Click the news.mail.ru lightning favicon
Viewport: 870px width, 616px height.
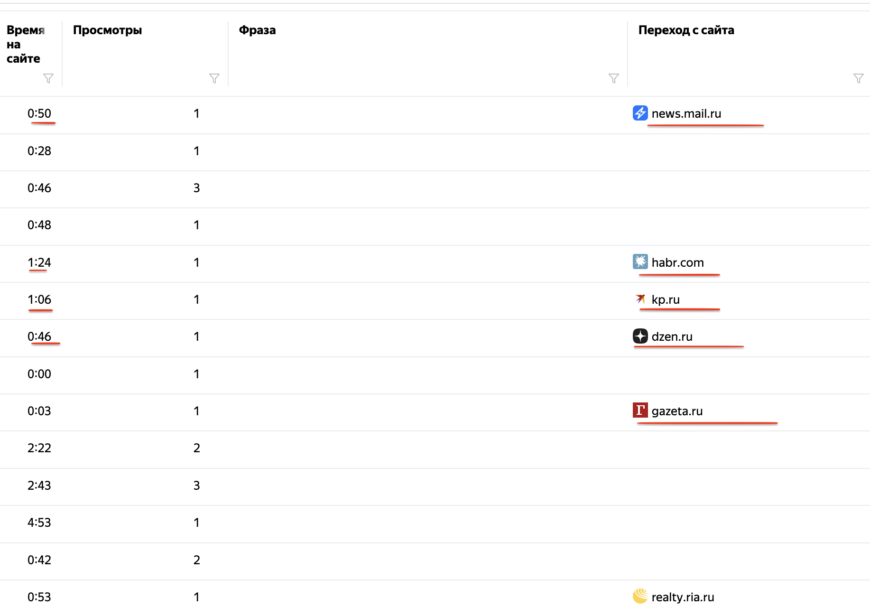tap(640, 113)
